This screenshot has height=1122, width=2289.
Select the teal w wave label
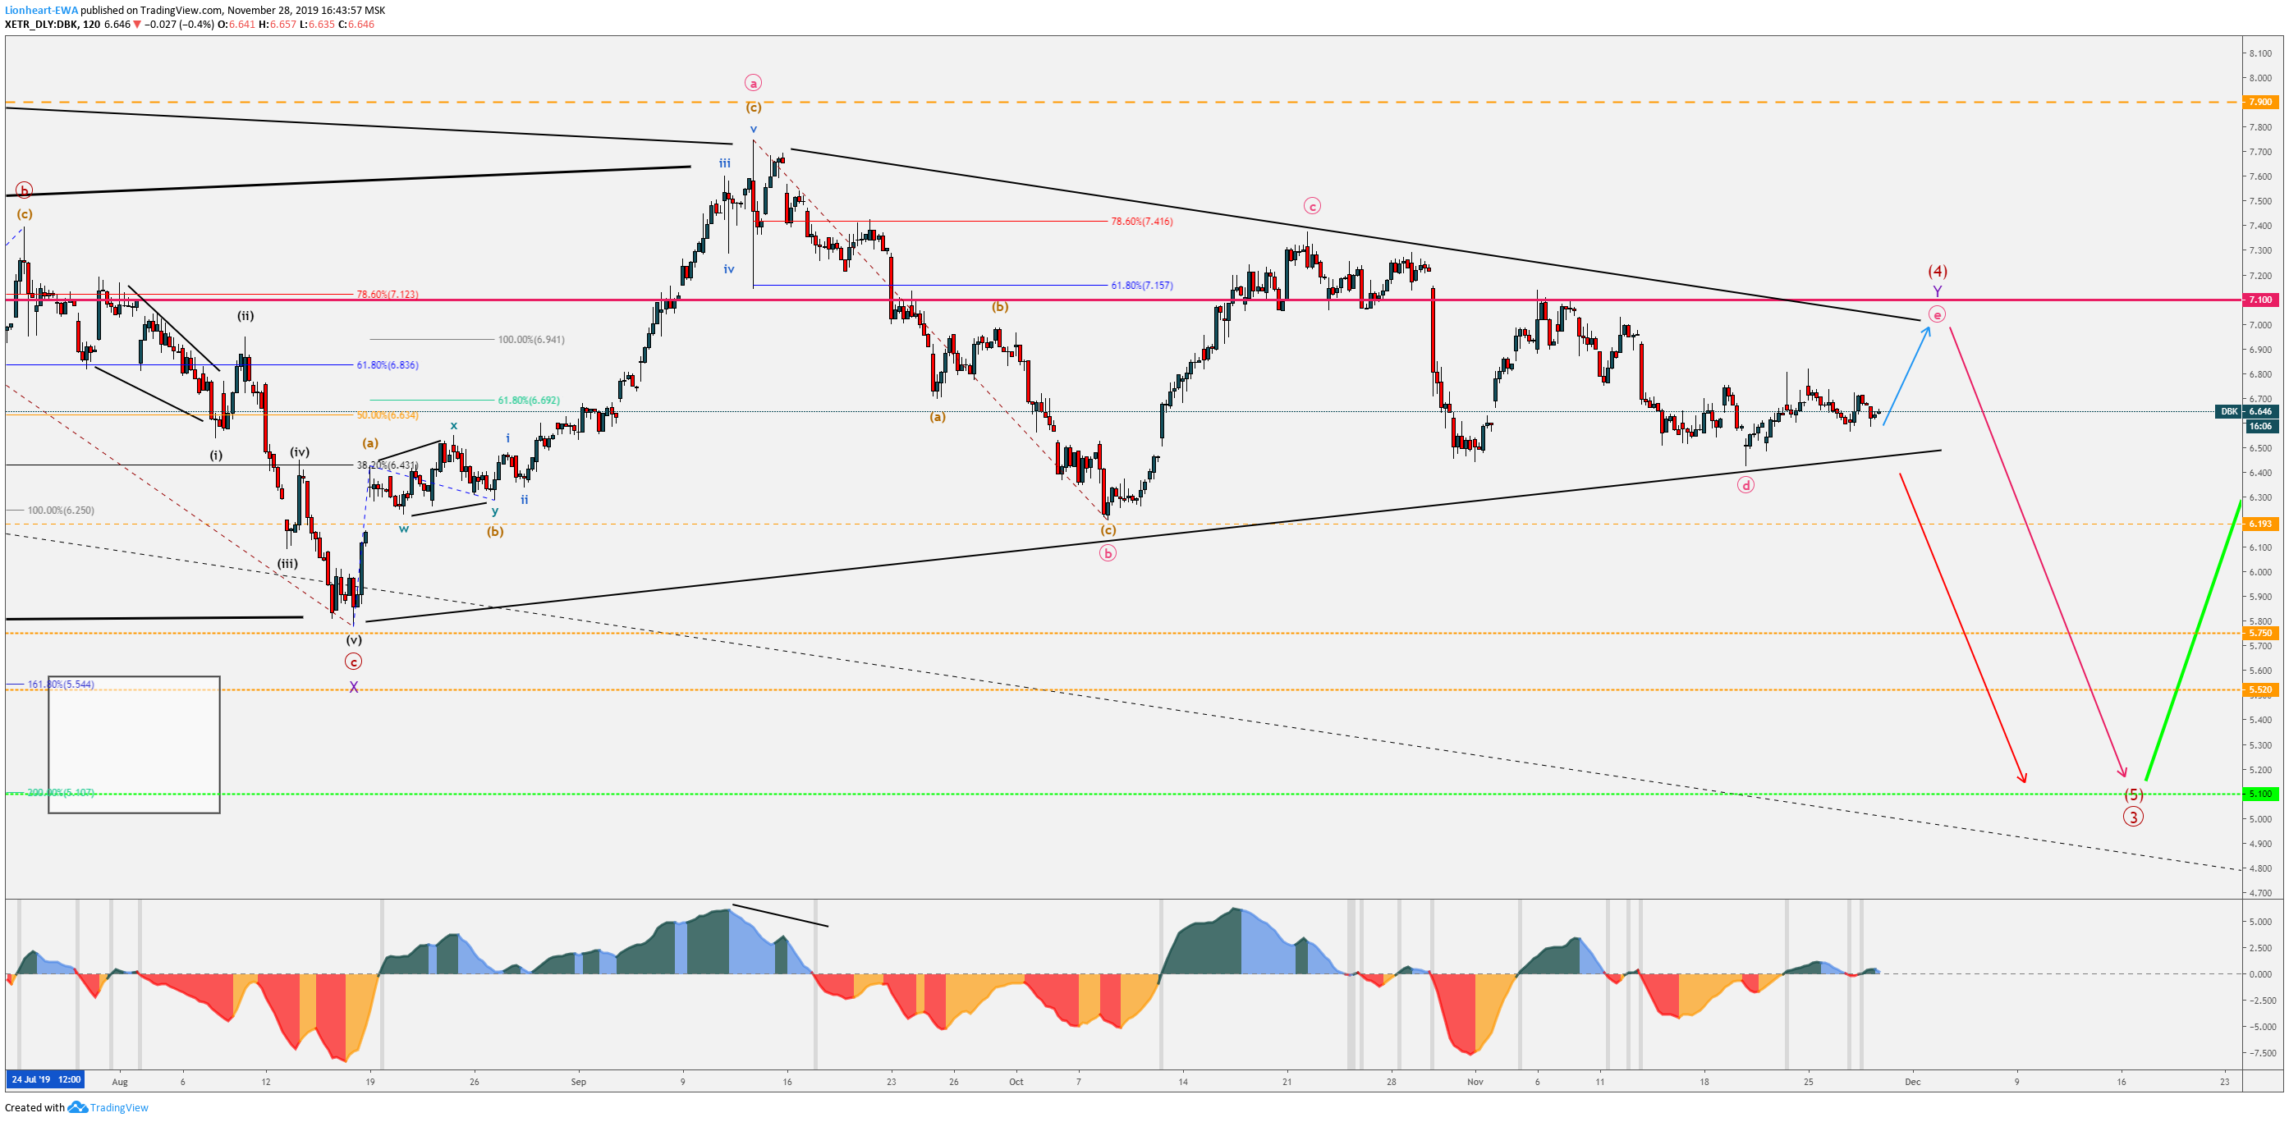403,529
